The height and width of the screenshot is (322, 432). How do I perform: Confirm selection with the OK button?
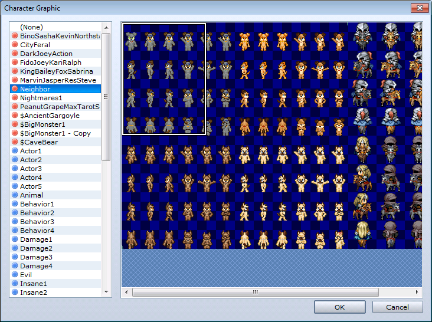point(340,307)
